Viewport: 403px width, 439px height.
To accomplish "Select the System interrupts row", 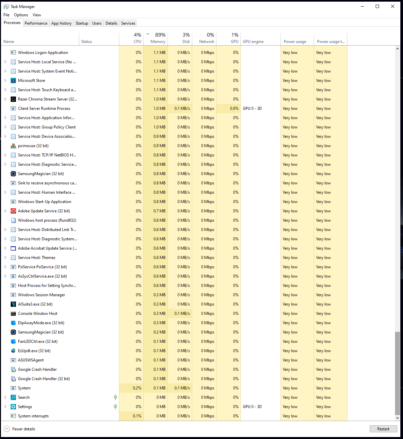I will 174,416.
